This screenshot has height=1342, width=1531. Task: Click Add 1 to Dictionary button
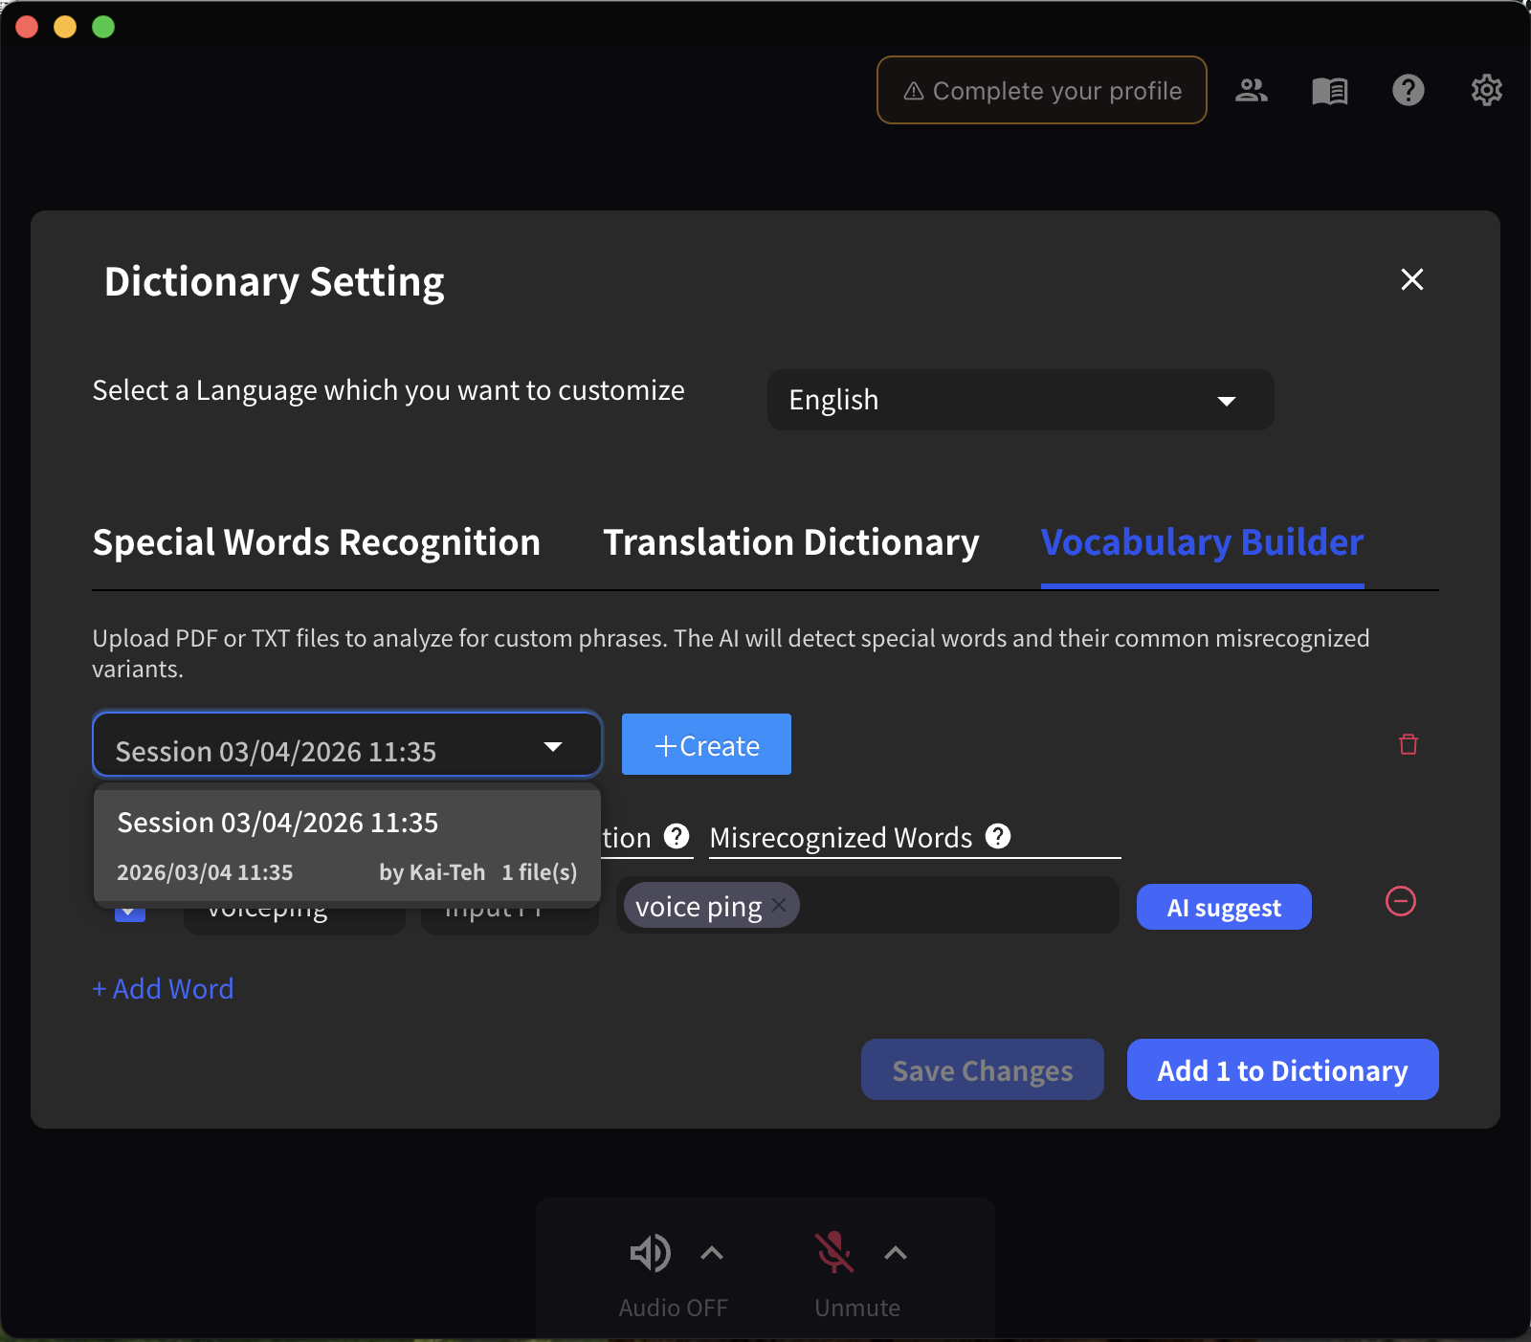[x=1282, y=1069]
